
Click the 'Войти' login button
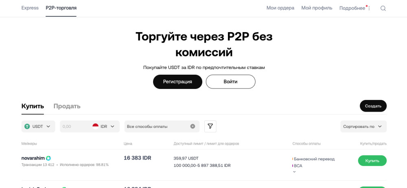click(x=230, y=82)
